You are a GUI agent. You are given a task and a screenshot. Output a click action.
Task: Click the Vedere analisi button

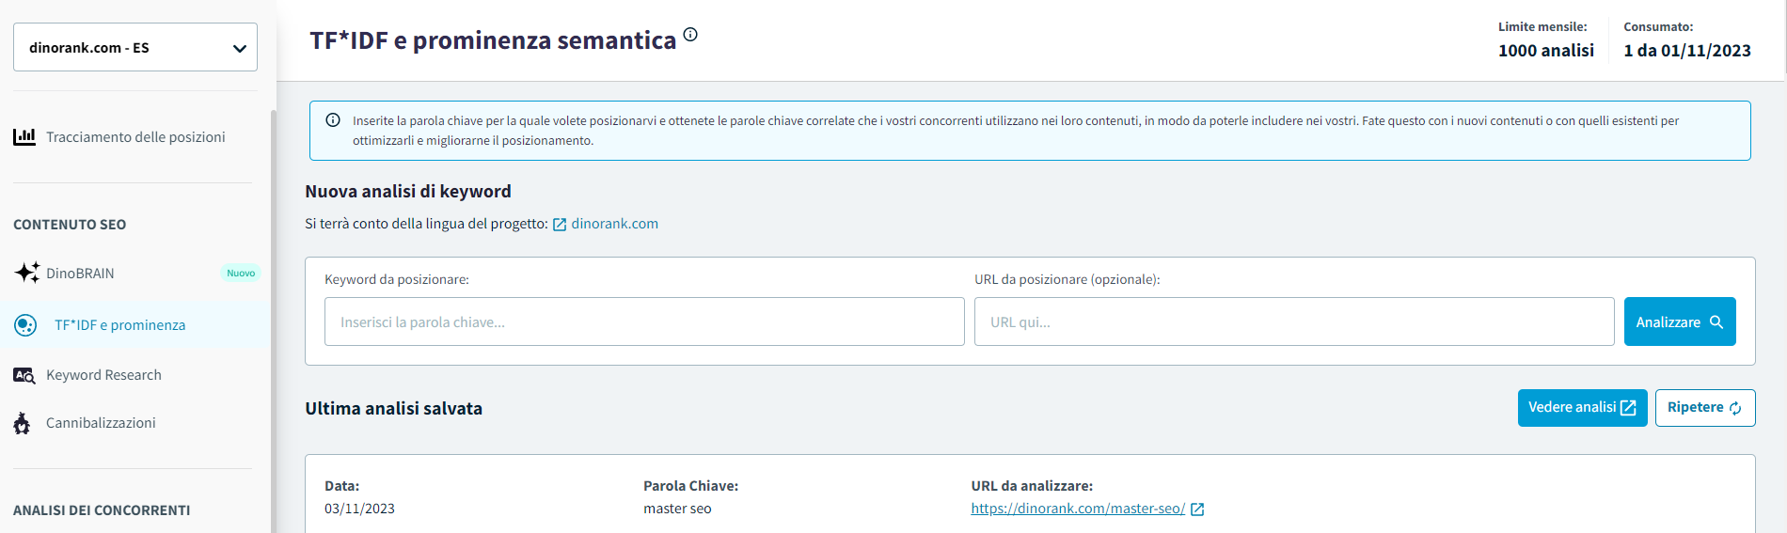coord(1582,408)
